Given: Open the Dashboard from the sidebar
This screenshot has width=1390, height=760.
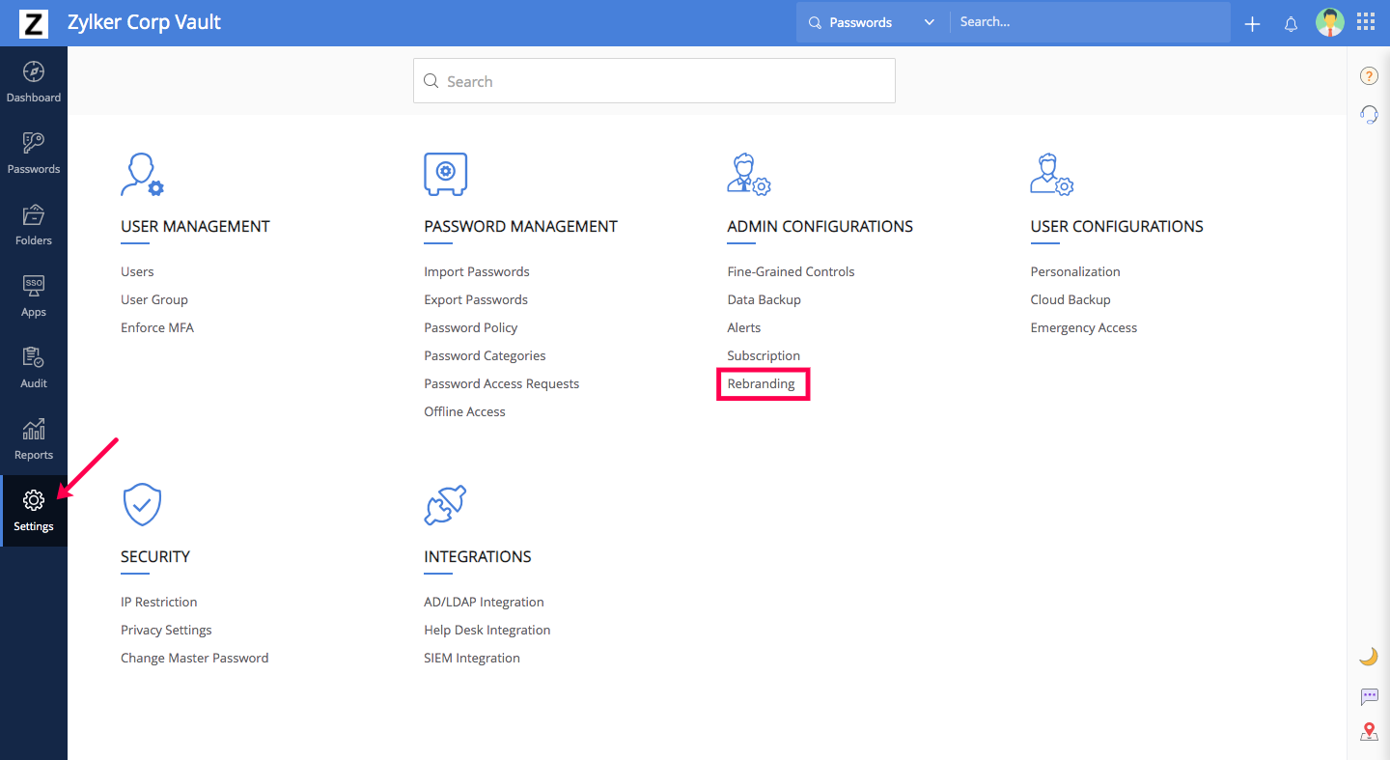Looking at the screenshot, I should [34, 82].
